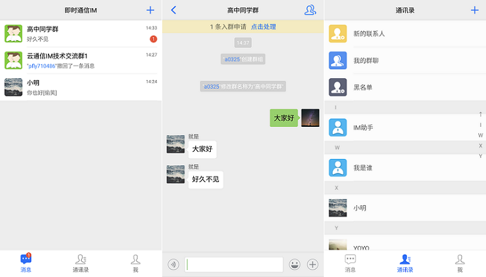Image resolution: width=486 pixels, height=277 pixels.
Task: Tap the plus icon in 即时通信IM header
Action: pos(150,10)
